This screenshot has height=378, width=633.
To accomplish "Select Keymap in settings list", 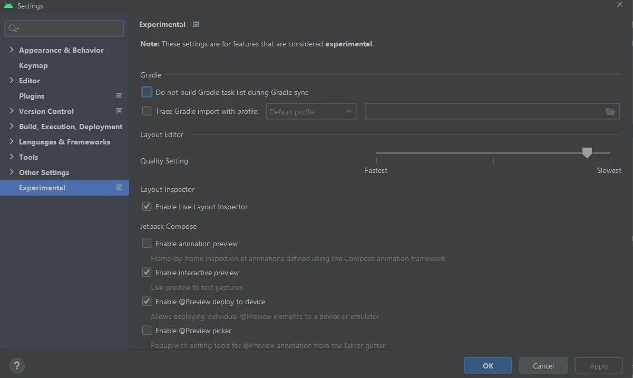I will (33, 65).
